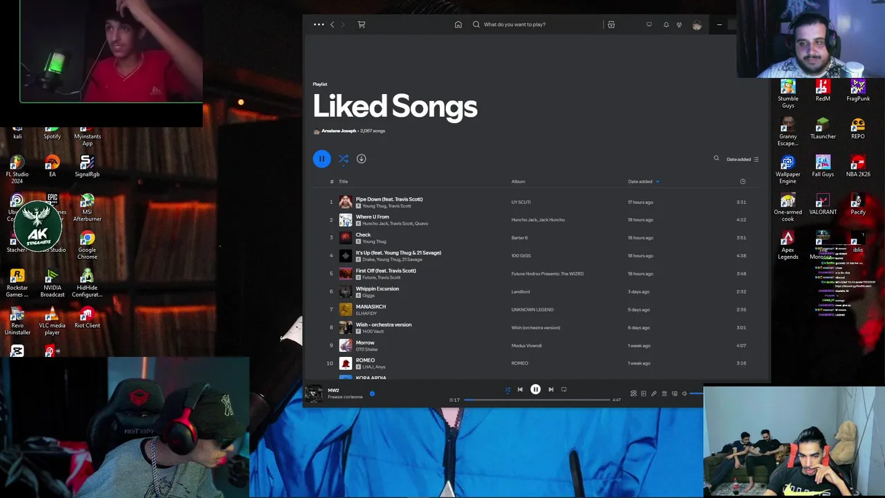Open the 'Modus Vivendi' album link
885x498 pixels.
527,346
